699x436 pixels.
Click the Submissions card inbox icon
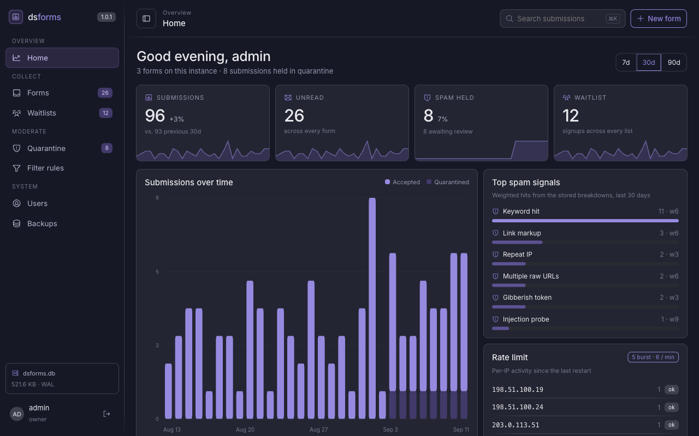click(x=149, y=98)
